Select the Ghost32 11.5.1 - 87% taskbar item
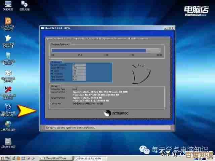 coord(90,158)
